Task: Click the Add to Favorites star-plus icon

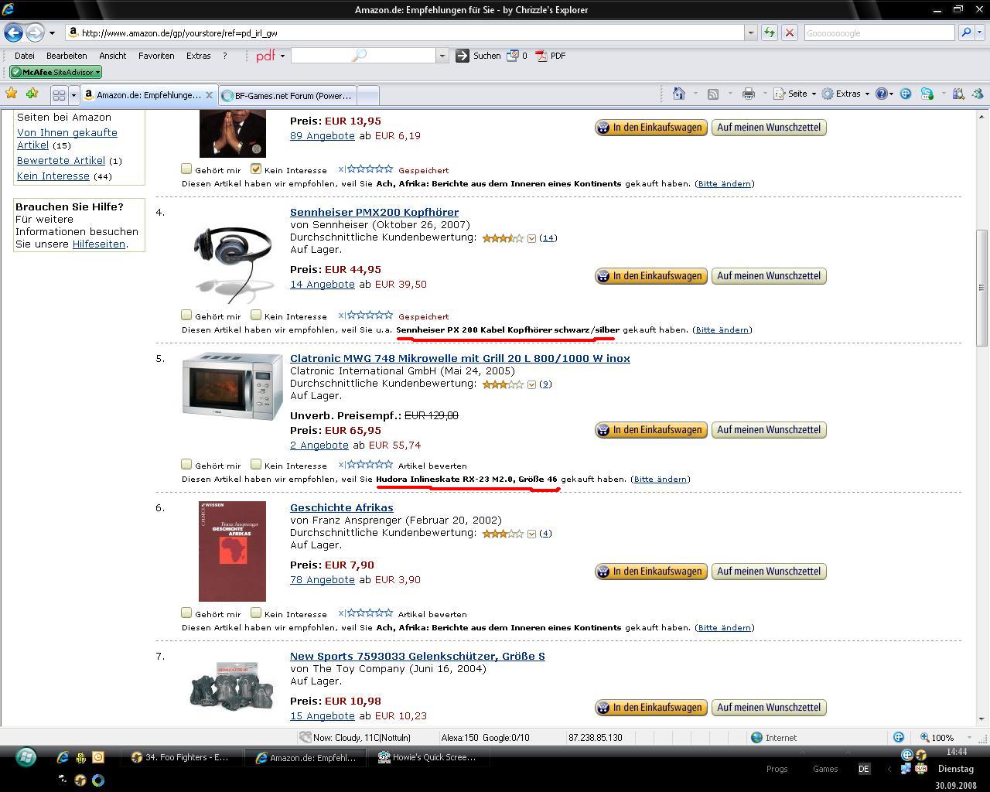Action: [x=32, y=94]
